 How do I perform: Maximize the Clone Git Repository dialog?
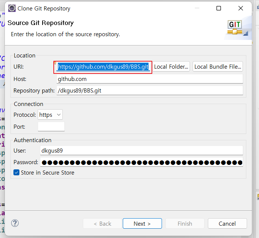219,8
